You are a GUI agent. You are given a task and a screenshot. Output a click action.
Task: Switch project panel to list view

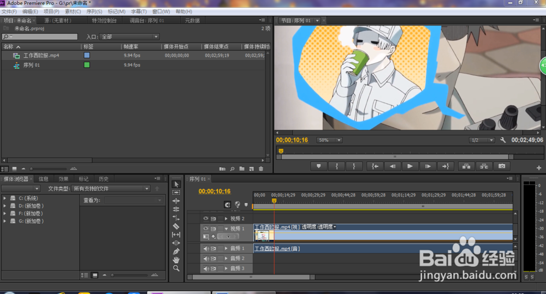[x=4, y=169]
